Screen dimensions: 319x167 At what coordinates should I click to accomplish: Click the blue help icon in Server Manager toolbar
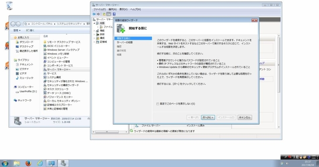tap(114, 14)
